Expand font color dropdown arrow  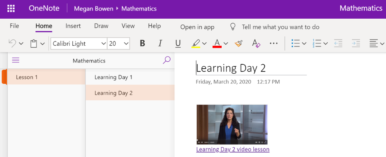[x=226, y=44]
